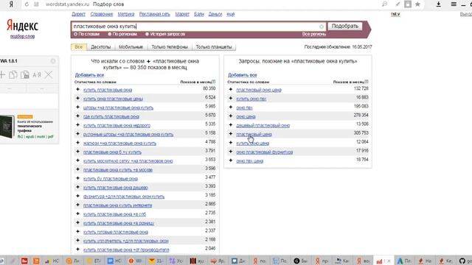The width and height of the screenshot is (472, 265).
Task: Click 'Добавить все' in the left results column
Action: point(89,75)
